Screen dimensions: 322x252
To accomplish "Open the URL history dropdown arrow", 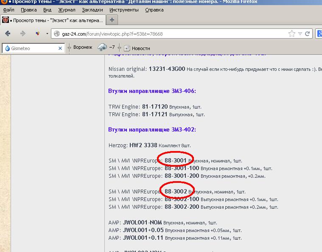I will click(300, 34).
